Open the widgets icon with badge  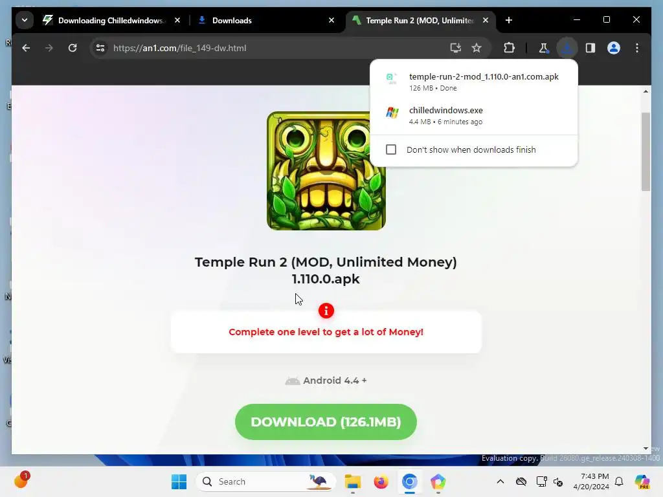click(x=21, y=480)
